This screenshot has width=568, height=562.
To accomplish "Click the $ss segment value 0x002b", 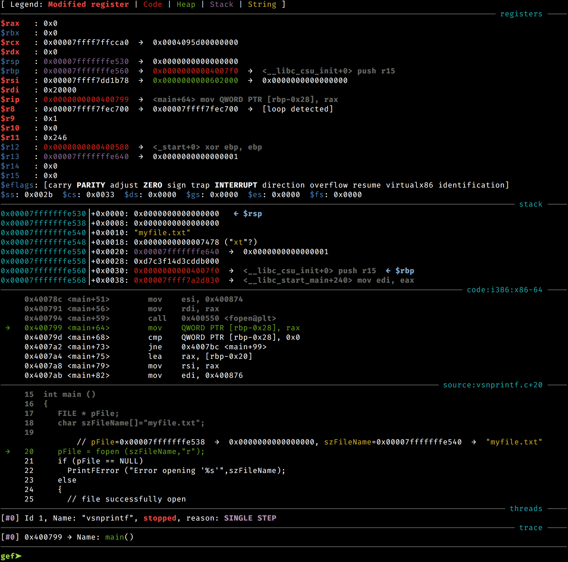I will (38, 195).
